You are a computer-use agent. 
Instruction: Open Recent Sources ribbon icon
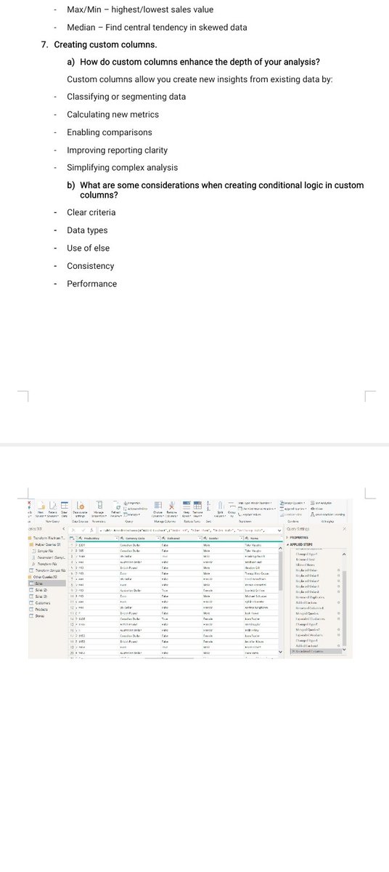[52, 509]
